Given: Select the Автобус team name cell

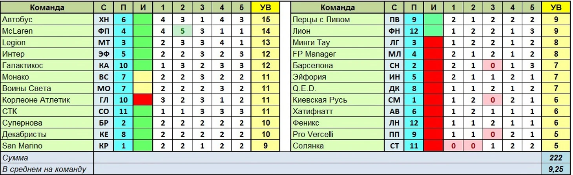Looking at the screenshot, I should [47, 19].
